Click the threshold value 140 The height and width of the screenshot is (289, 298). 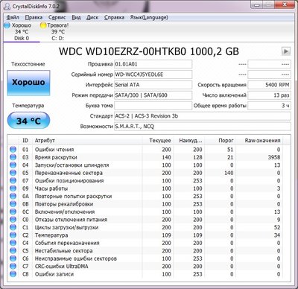229,173
